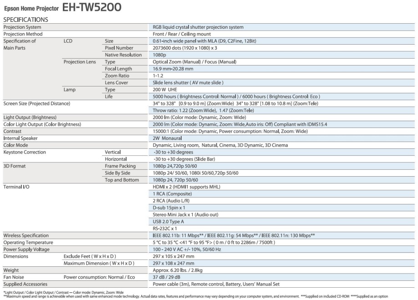418x300 pixels.
Task: Select the "Front / Rear / Ceiling mount" value
Action: coord(182,34)
